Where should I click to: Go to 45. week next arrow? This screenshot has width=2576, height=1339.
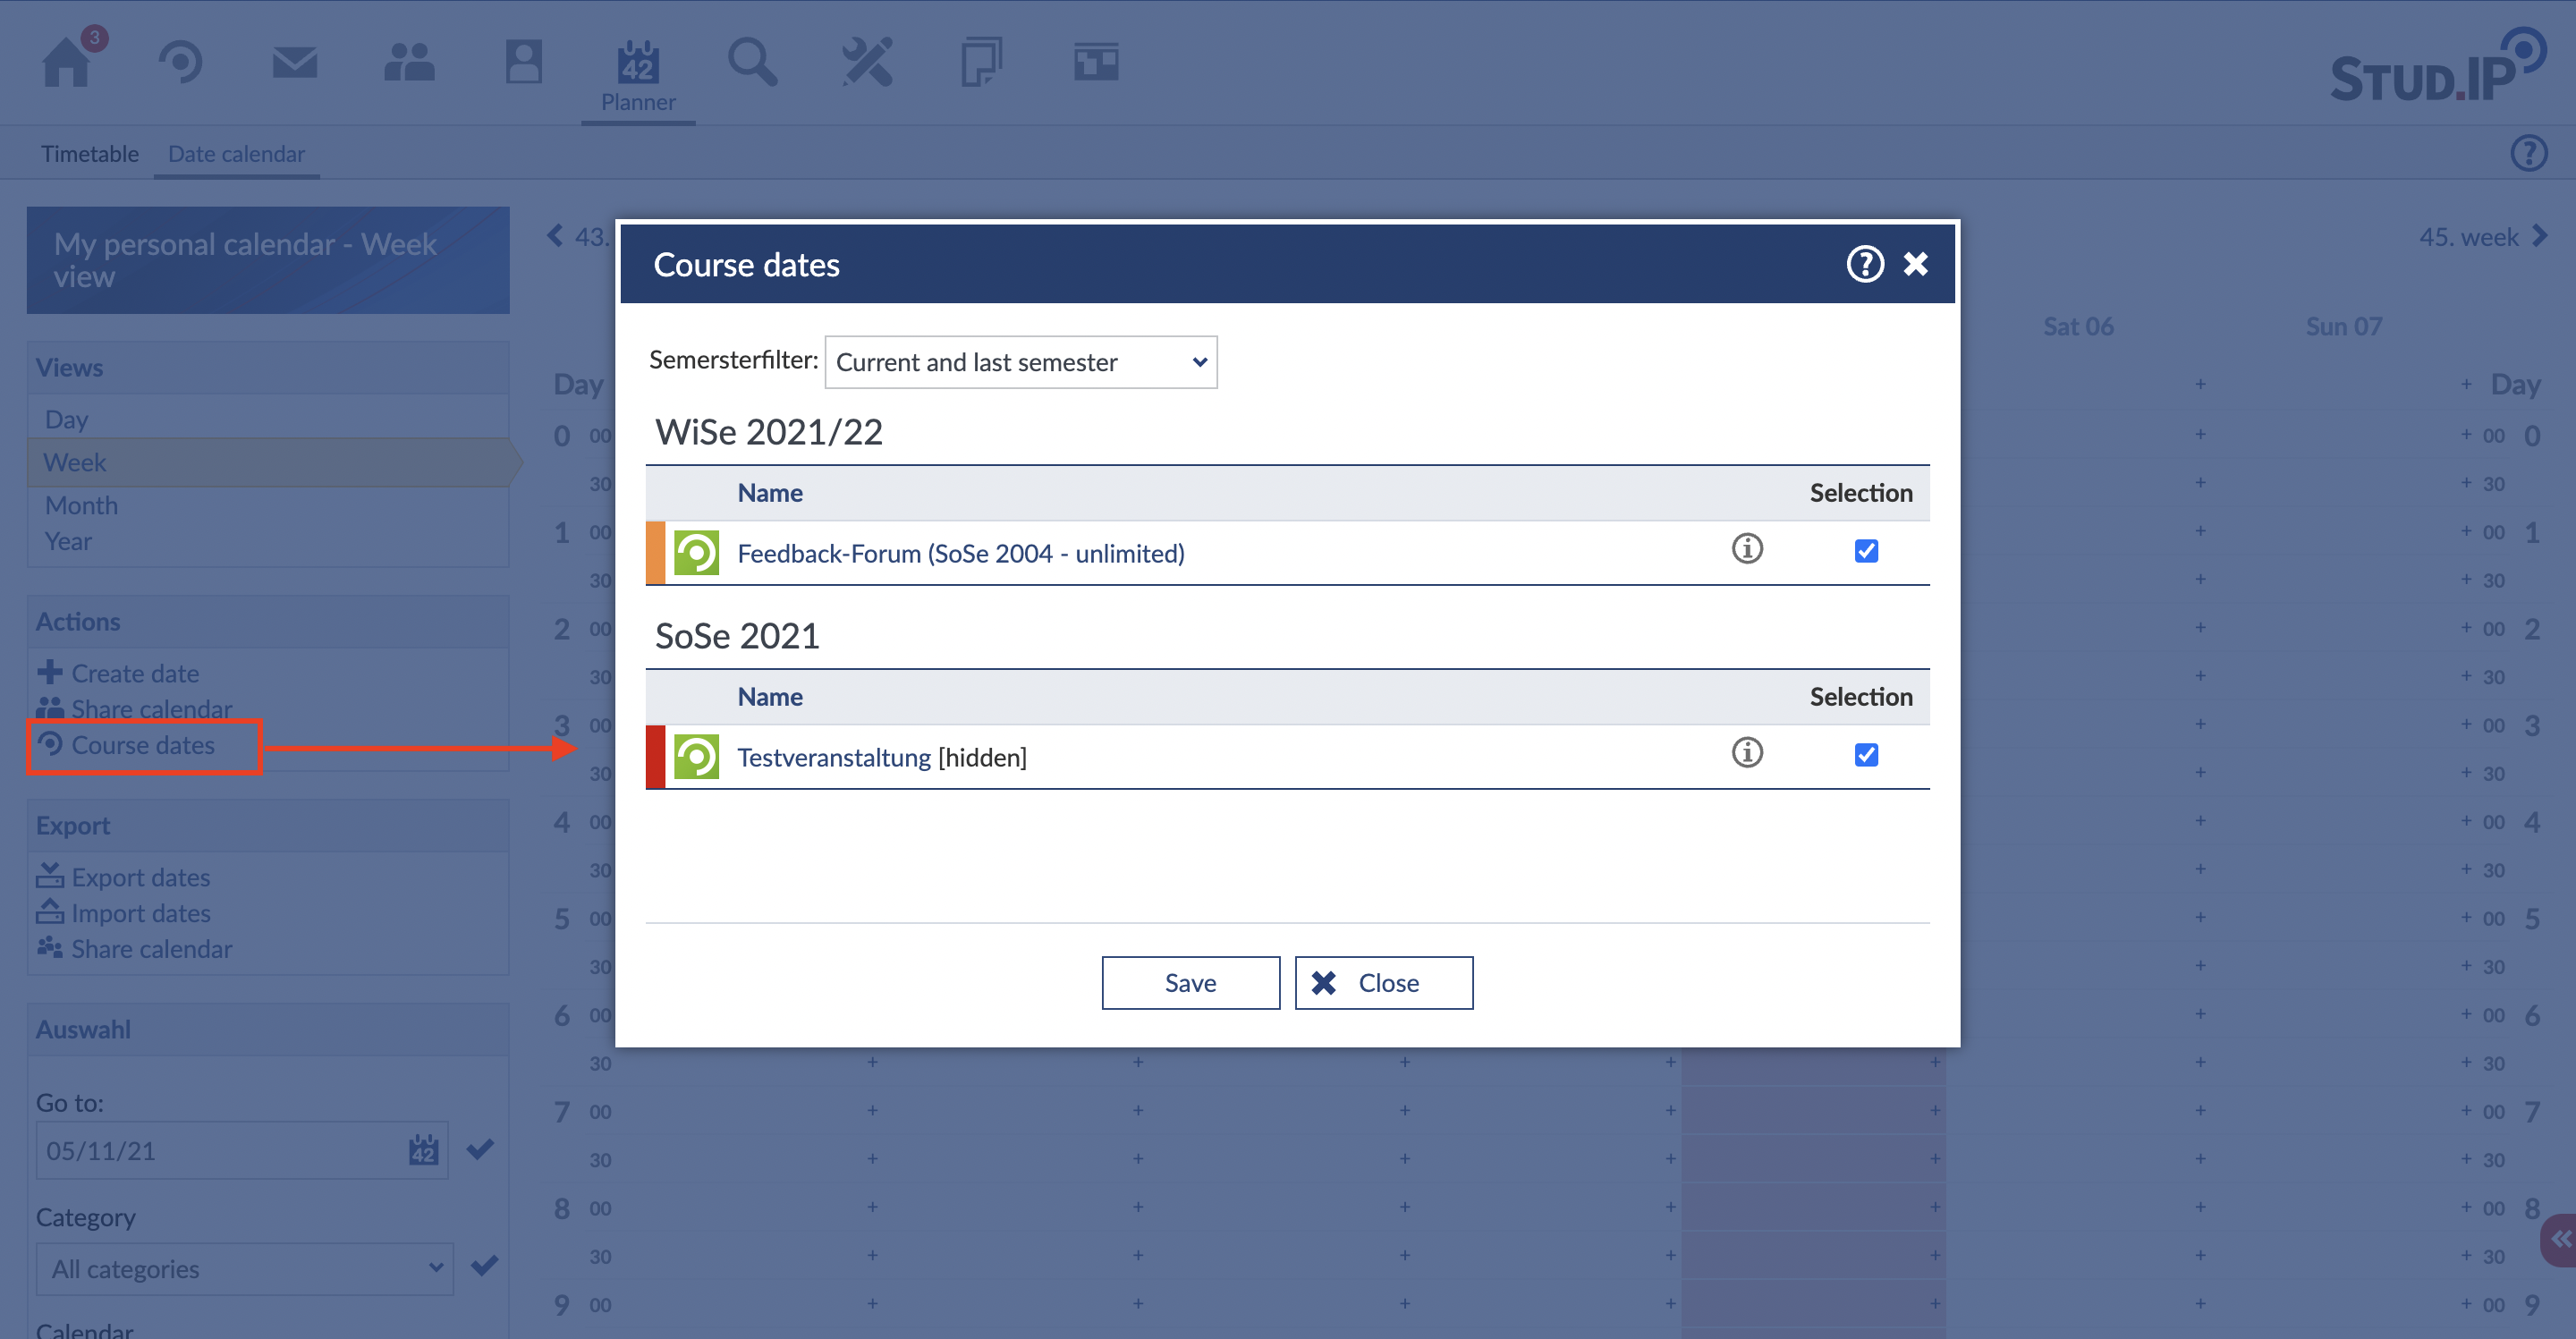[x=2540, y=237]
